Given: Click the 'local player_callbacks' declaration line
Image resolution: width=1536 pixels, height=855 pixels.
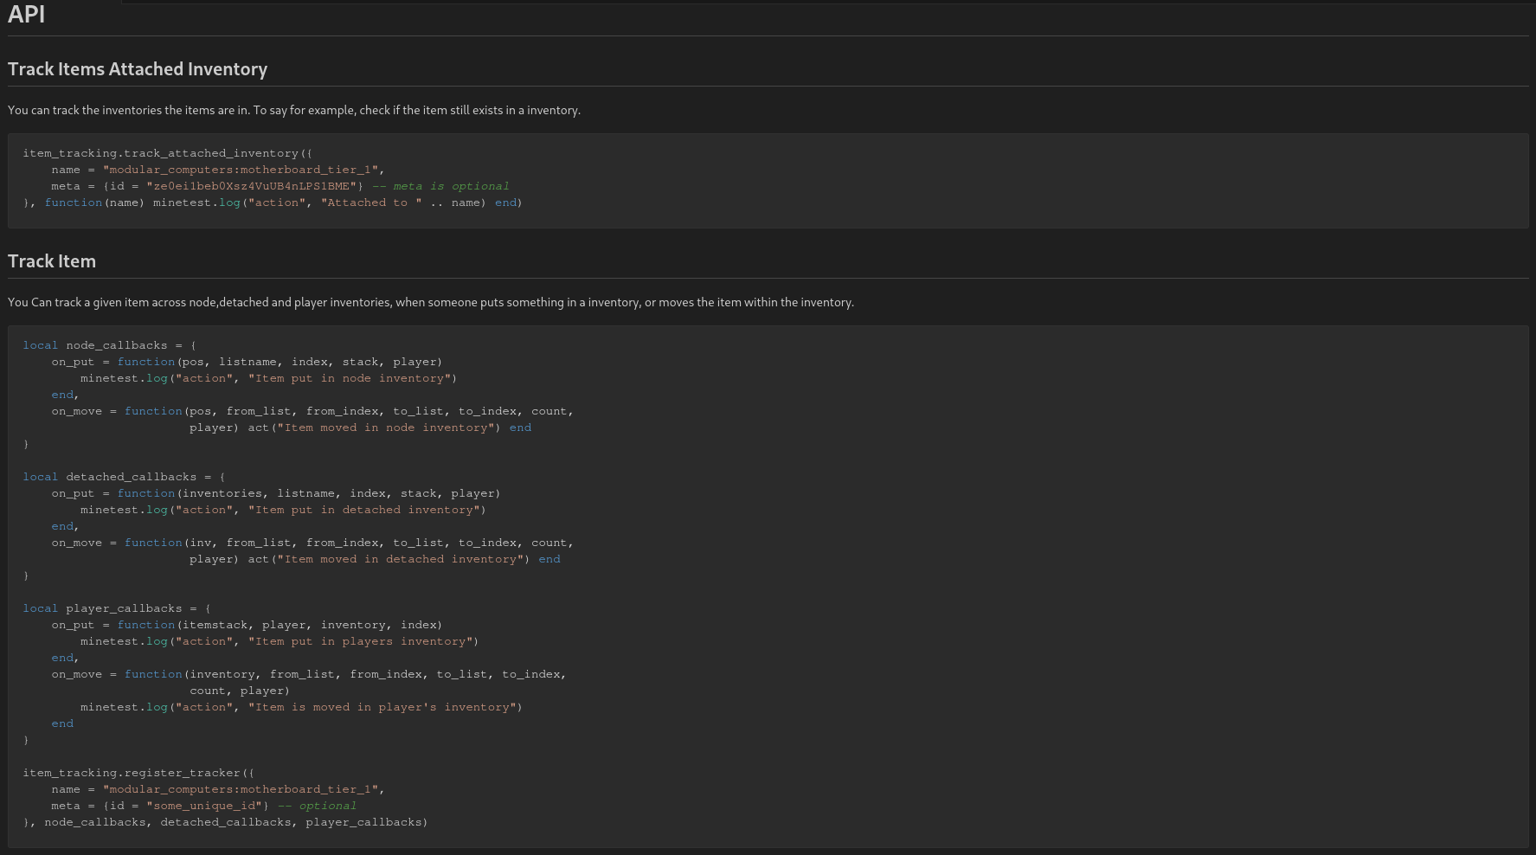Looking at the screenshot, I should (x=116, y=608).
